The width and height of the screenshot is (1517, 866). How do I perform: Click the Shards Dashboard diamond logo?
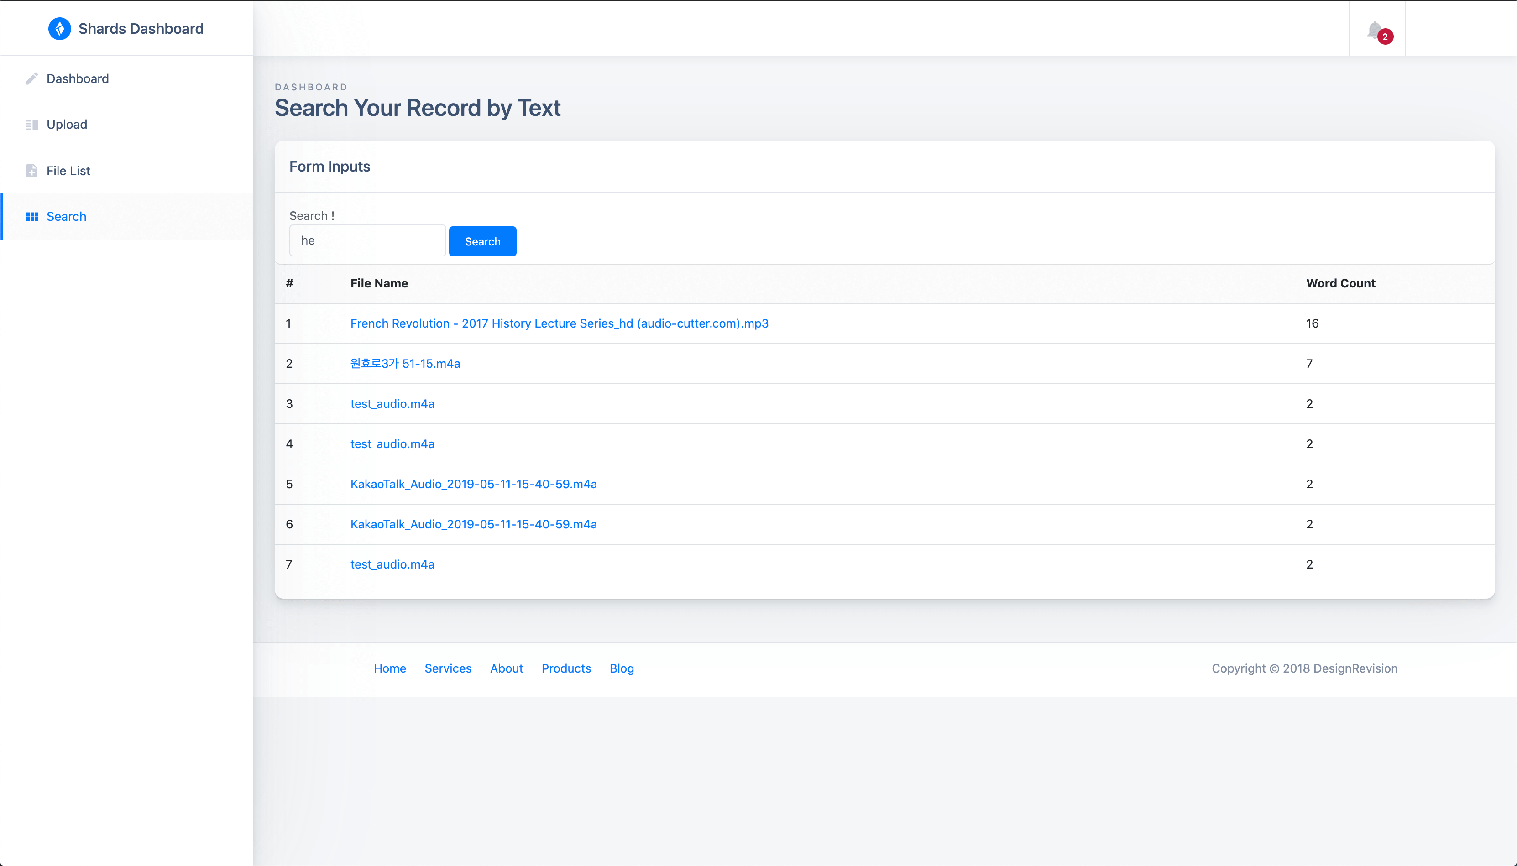tap(60, 28)
